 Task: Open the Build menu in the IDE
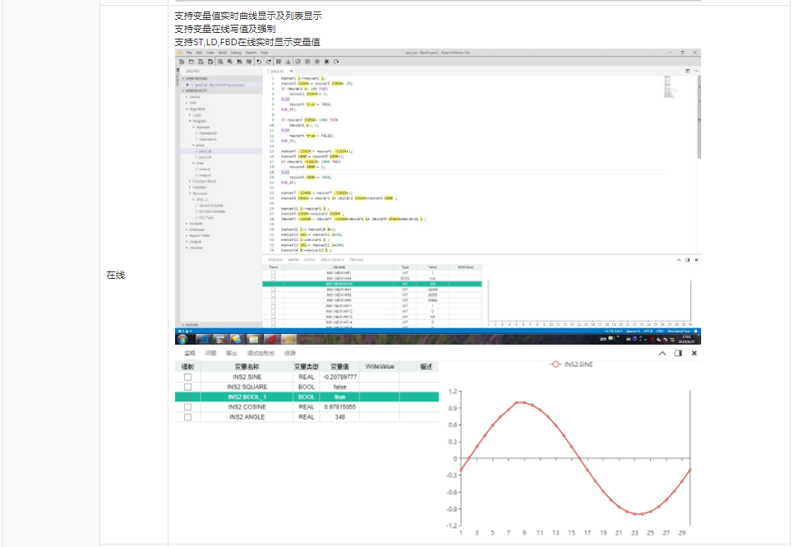(x=222, y=52)
